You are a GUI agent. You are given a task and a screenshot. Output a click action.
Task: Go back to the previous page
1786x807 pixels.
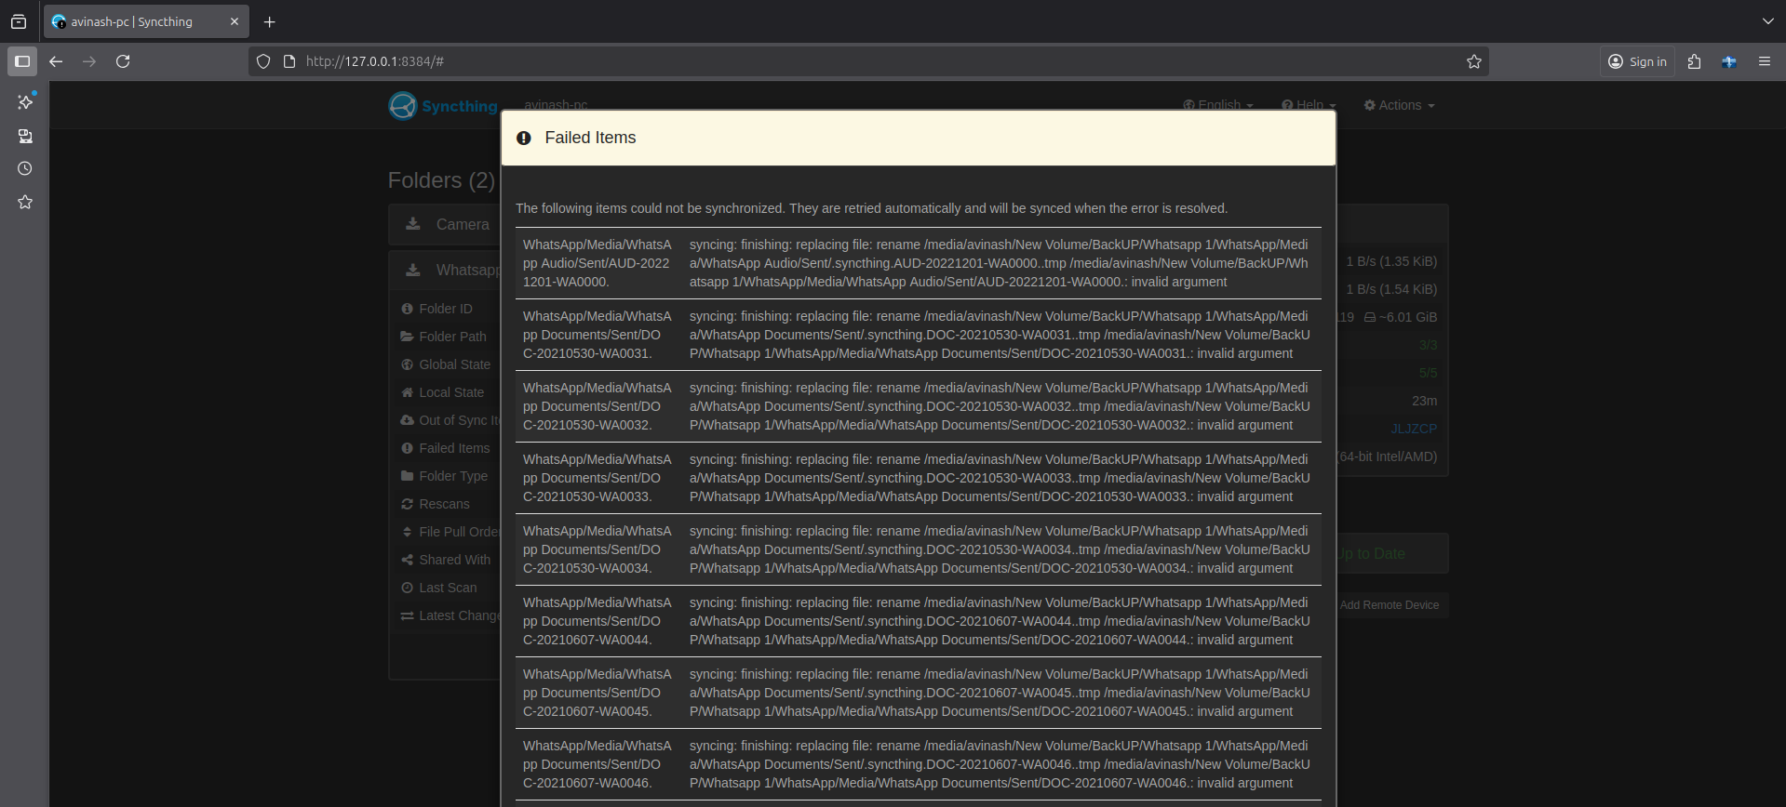point(56,61)
